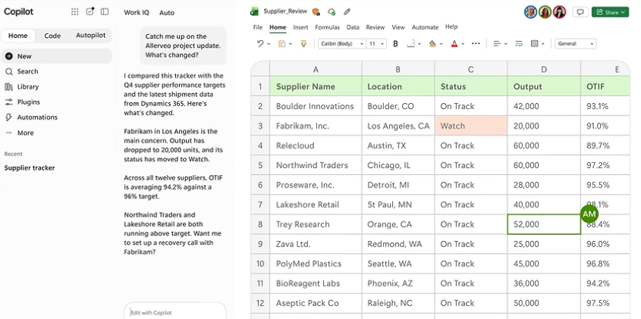Open the General number format dropdown
This screenshot has width=641, height=319.
coord(576,44)
